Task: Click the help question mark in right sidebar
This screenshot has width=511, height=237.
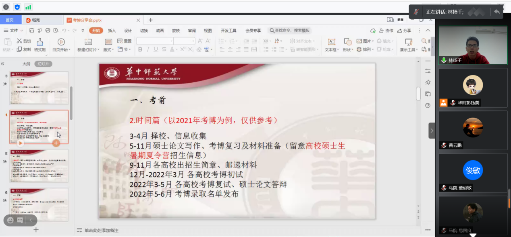Action: (x=428, y=105)
